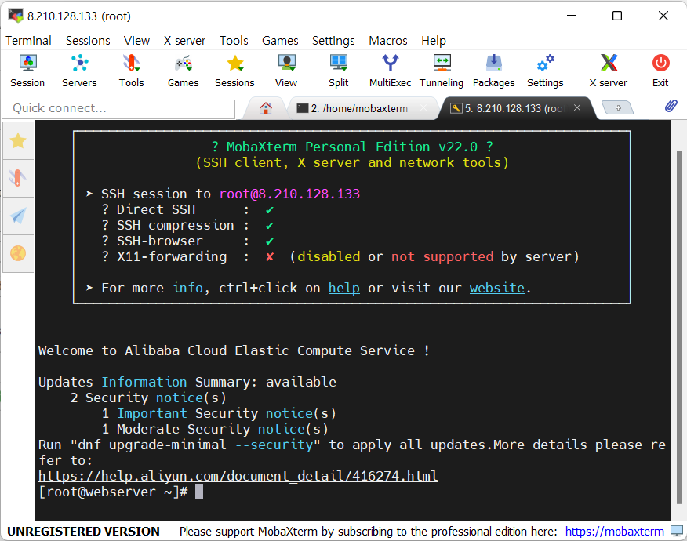Open the X server menu
Screen dimensions: 687x541
pyautogui.click(x=184, y=41)
